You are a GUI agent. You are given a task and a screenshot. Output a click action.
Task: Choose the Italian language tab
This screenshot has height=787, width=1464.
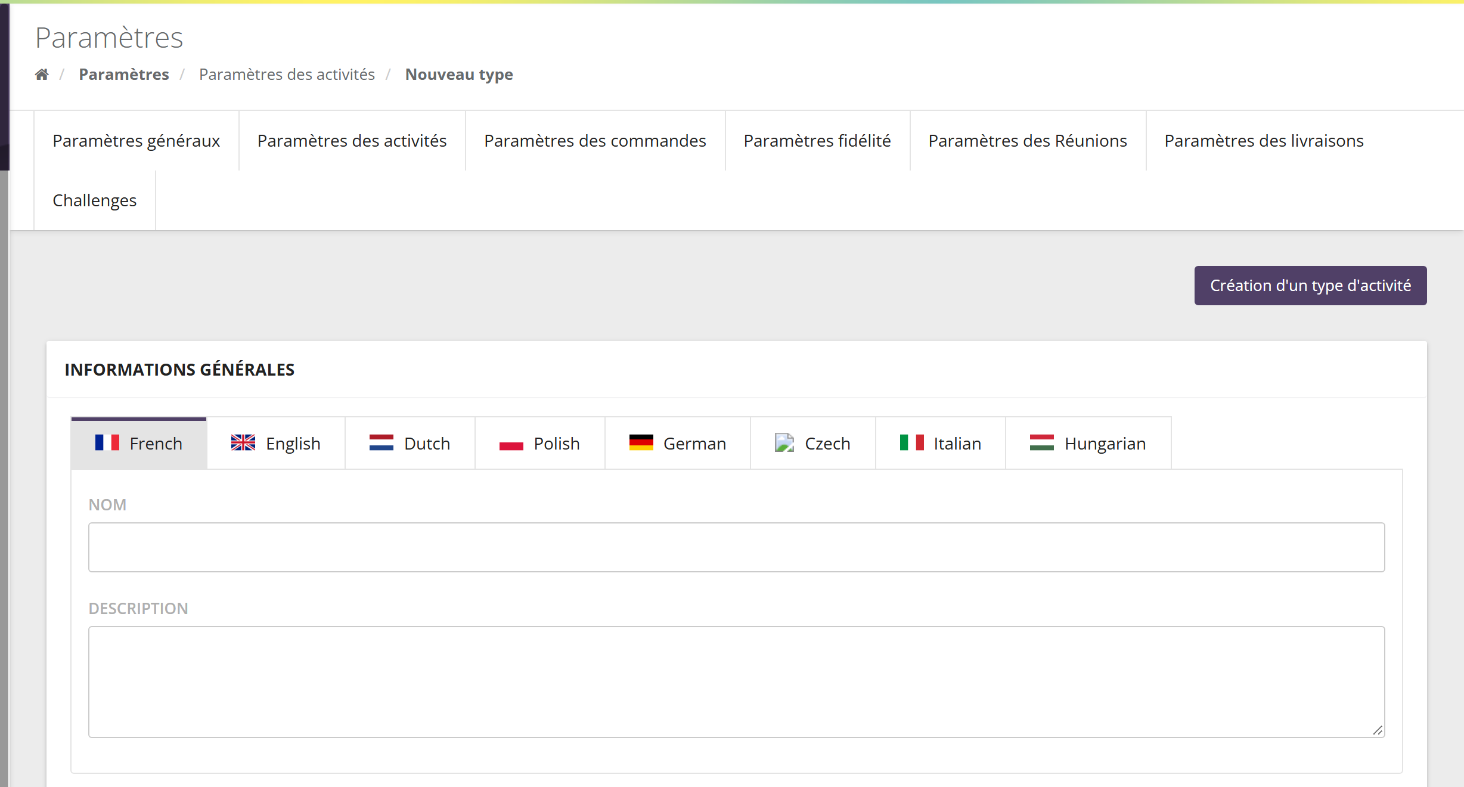pyautogui.click(x=941, y=443)
